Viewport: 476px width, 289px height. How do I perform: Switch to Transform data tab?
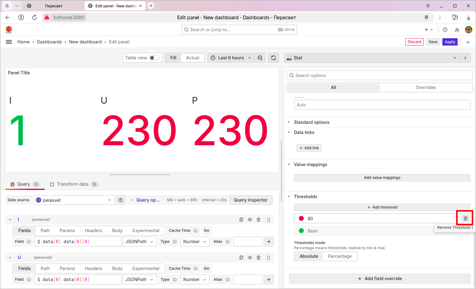74,184
